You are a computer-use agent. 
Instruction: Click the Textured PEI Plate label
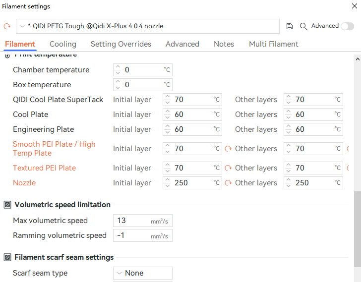44,168
